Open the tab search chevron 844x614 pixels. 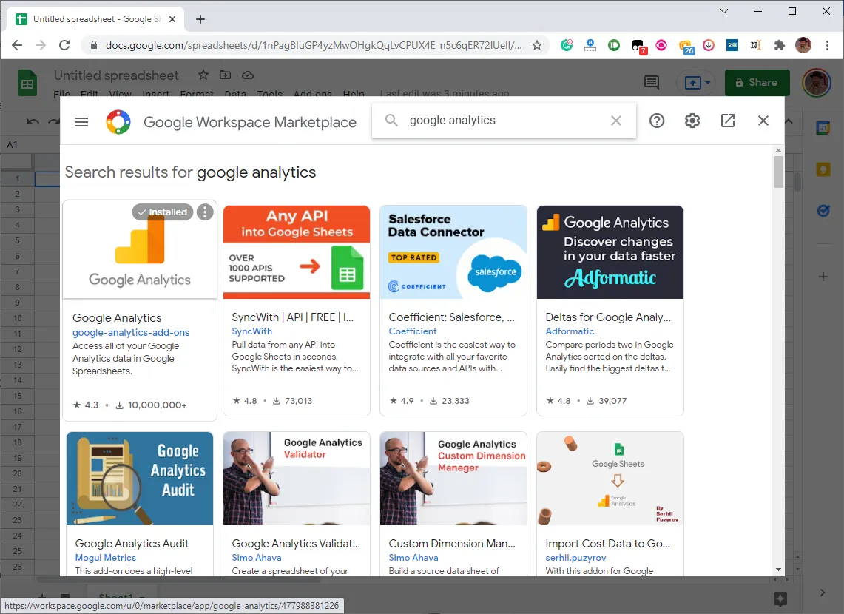click(x=724, y=11)
